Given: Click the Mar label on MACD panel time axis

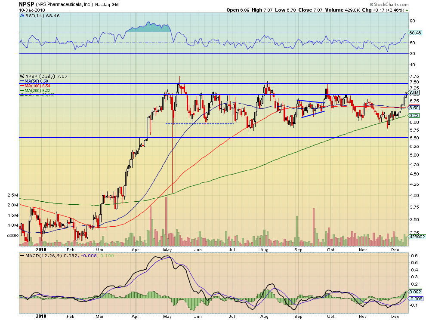Looking at the screenshot, I should coord(99,317).
